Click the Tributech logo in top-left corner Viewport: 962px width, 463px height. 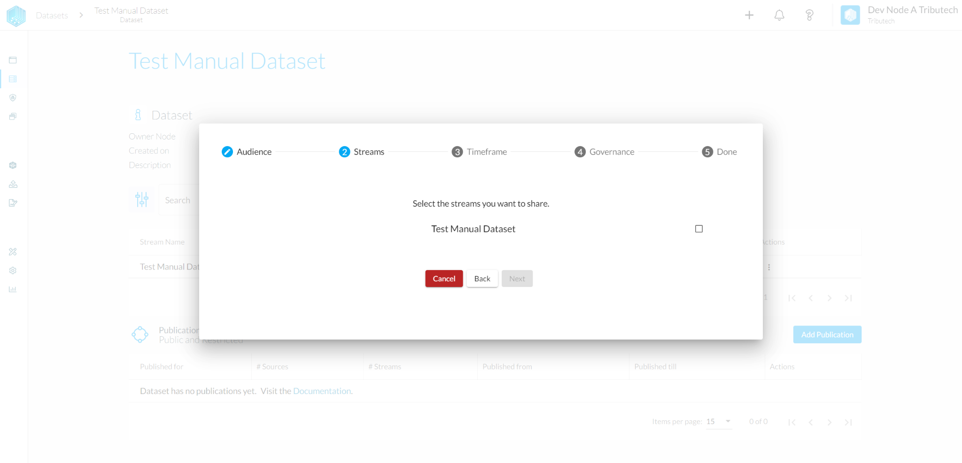click(x=16, y=15)
